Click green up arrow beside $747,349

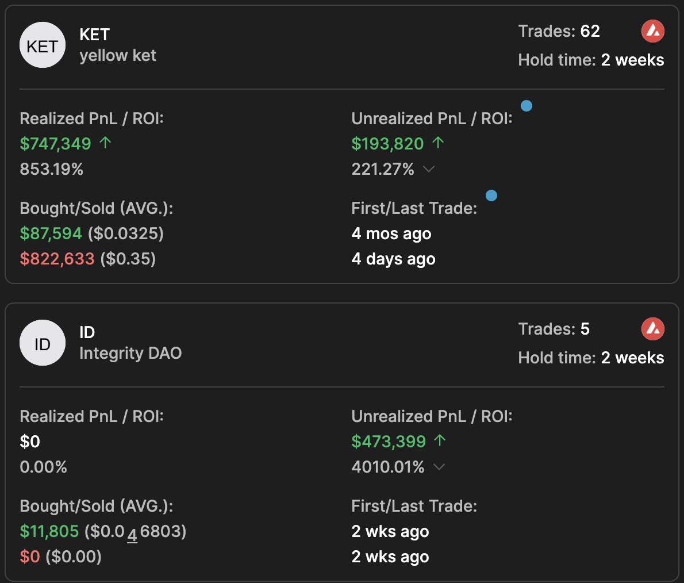click(105, 143)
